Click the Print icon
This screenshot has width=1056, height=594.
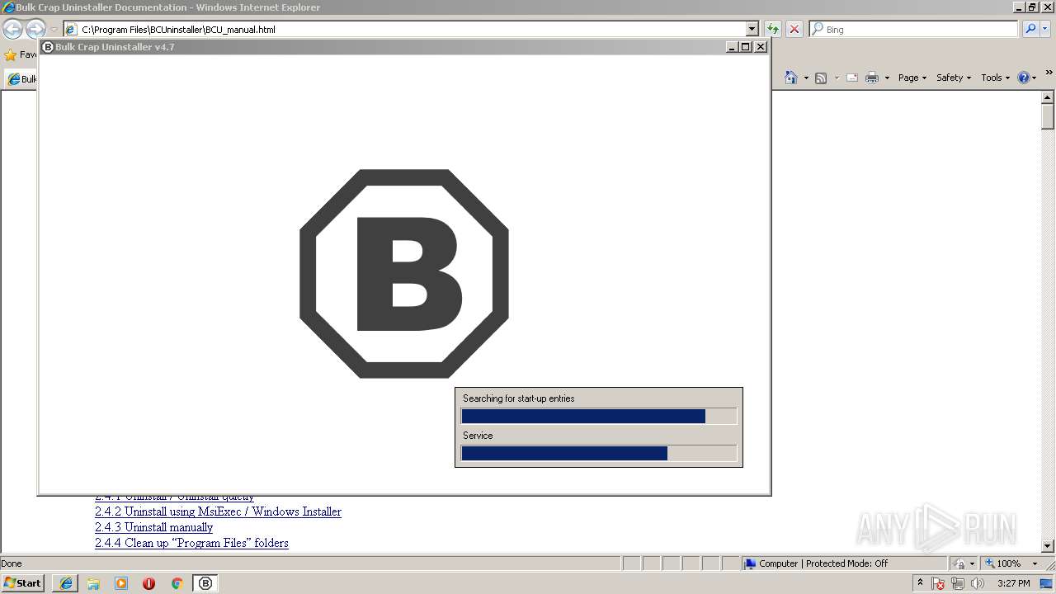[872, 78]
